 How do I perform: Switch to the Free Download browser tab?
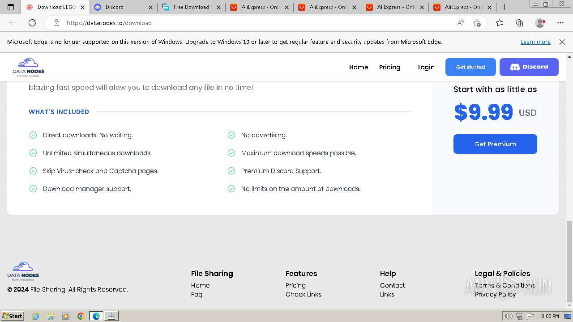pos(191,7)
